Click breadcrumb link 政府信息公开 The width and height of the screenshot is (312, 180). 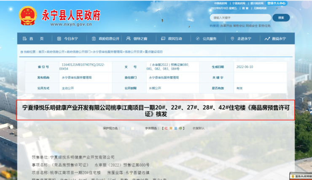[56, 52]
